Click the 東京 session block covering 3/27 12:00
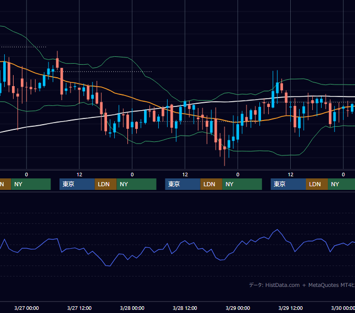The height and width of the screenshot is (313, 355). coord(77,184)
